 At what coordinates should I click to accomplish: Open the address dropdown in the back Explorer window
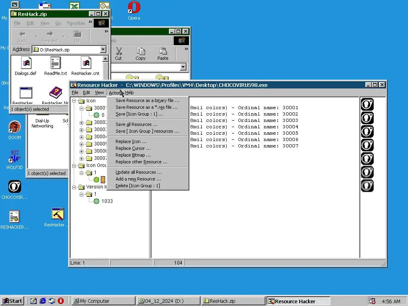(x=183, y=67)
